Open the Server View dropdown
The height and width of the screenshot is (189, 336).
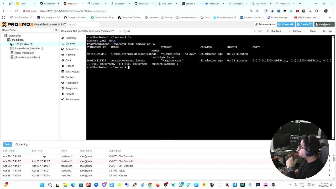[x=27, y=30]
